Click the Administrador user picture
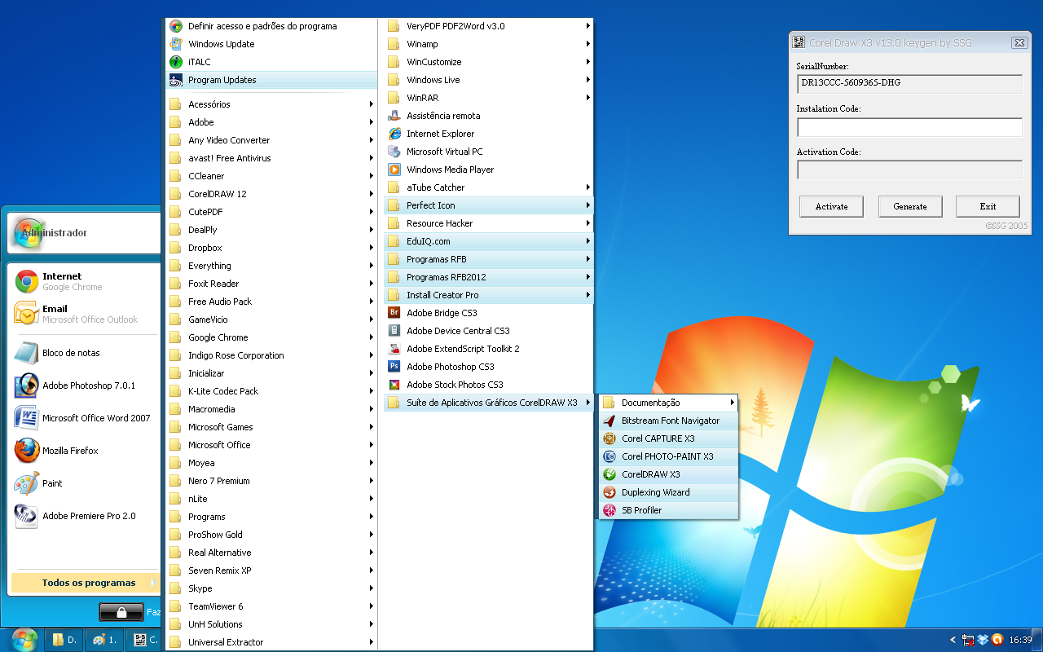This screenshot has width=1043, height=652. point(29,232)
